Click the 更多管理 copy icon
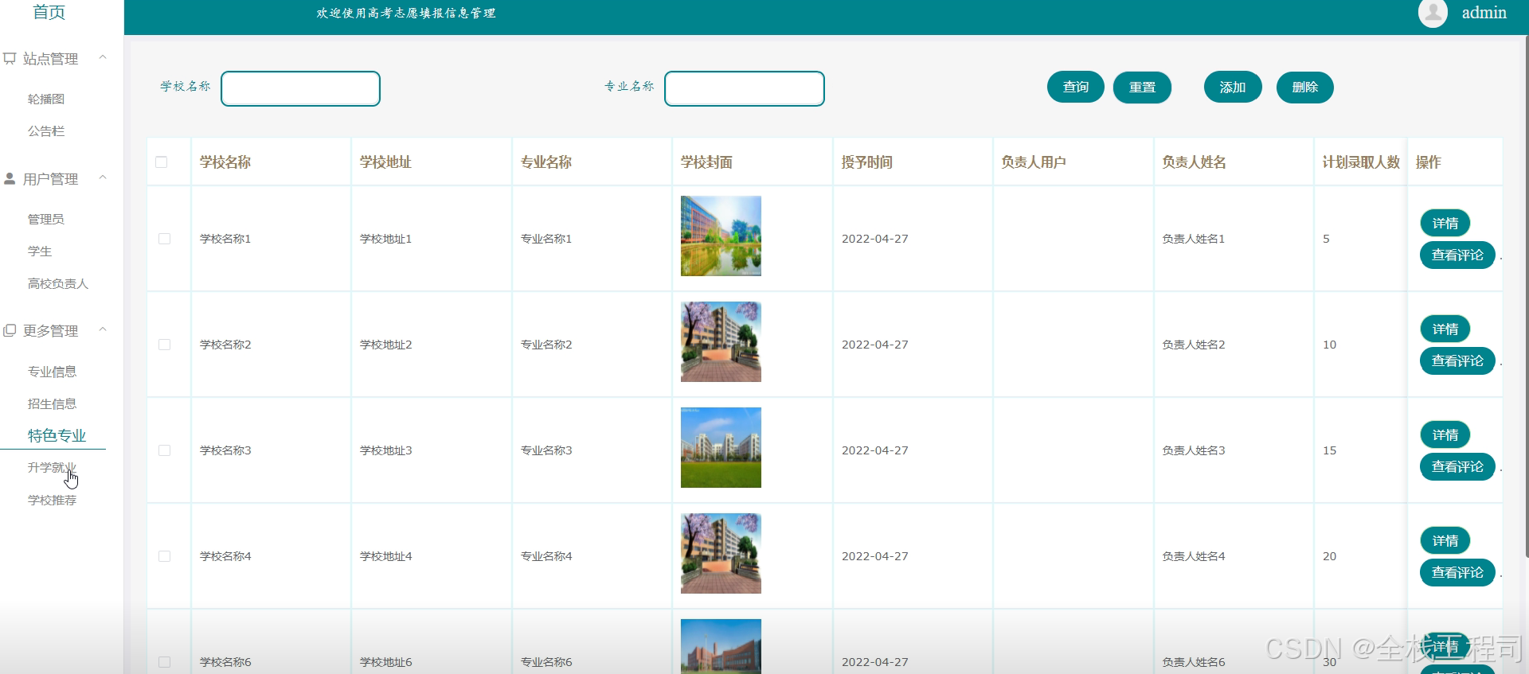Viewport: 1529px width, 674px height. pos(10,330)
